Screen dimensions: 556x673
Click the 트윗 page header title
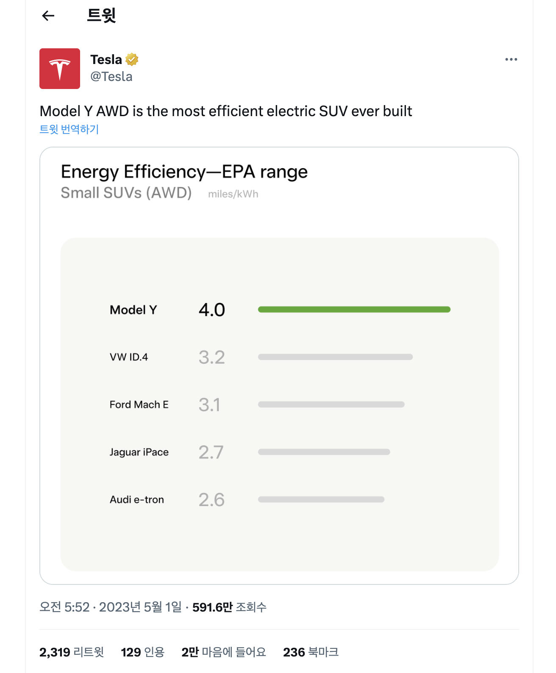(x=101, y=15)
